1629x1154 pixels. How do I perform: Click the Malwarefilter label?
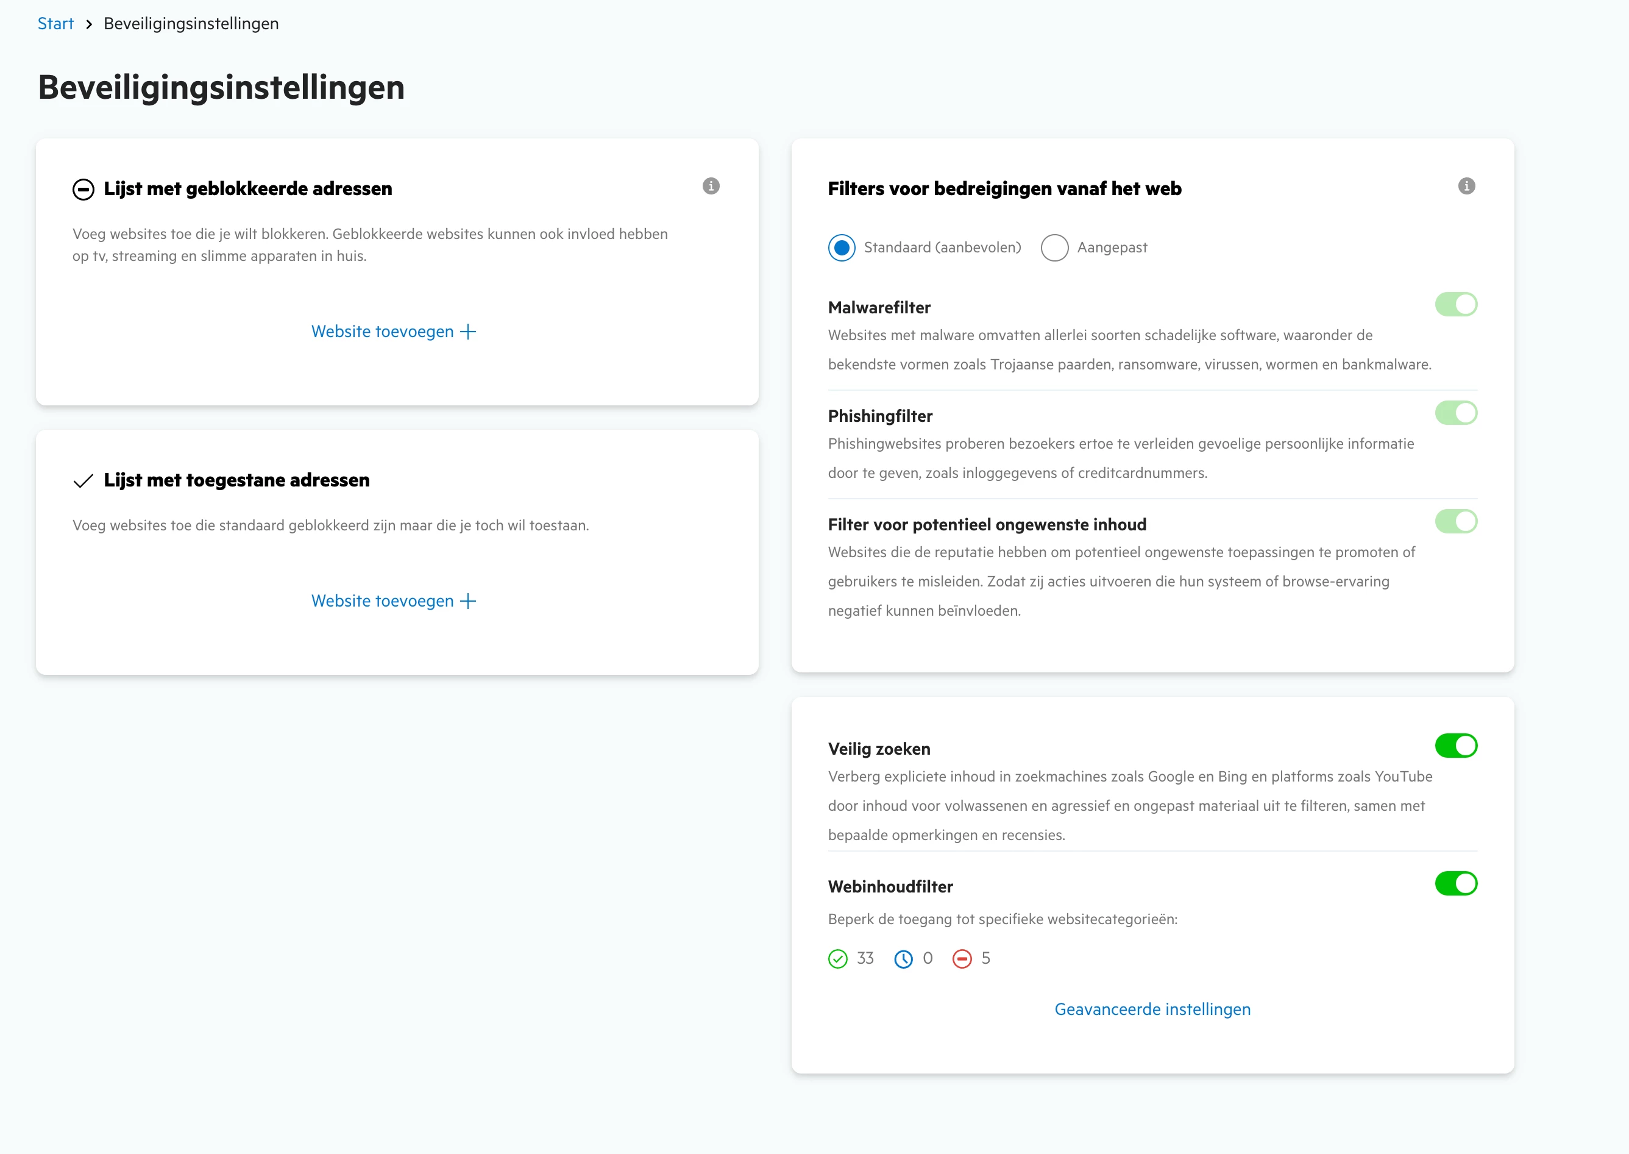[x=879, y=308]
